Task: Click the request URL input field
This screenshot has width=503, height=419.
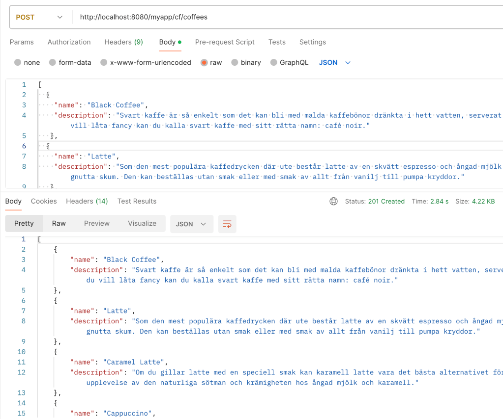Action: (285, 17)
